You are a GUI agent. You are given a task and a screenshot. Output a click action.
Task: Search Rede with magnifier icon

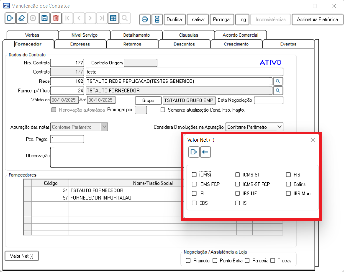pos(278,81)
